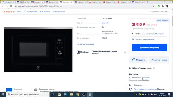Click the five-star product rating

click(x=9, y=12)
